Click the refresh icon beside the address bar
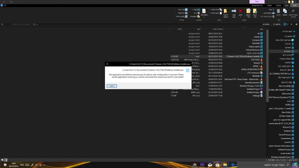The height and width of the screenshot is (168, 299). pos(34,24)
